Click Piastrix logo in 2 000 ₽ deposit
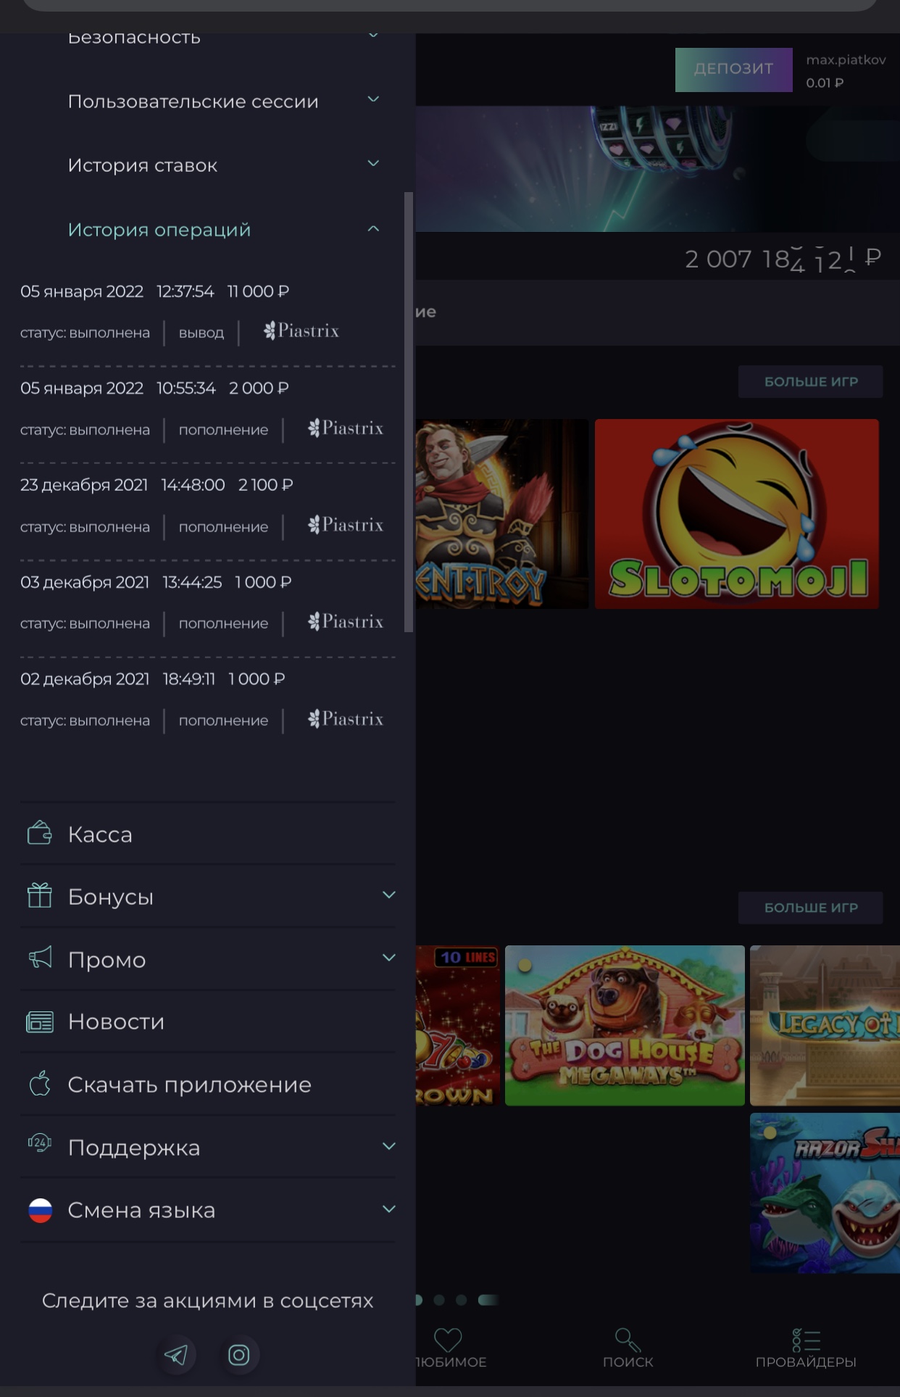The image size is (900, 1397). [x=346, y=428]
